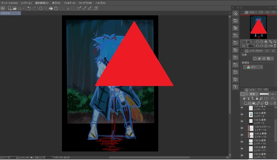Viewport: 278px width, 160px height.
Task: Expand palette dock with top-left double chevron
Action: pyautogui.click(x=238, y=8)
